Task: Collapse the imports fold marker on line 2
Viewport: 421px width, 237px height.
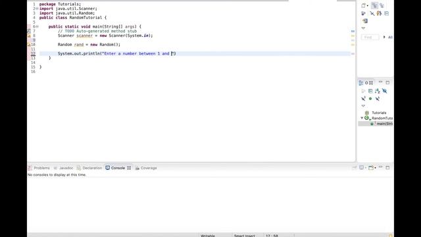Action: (x=37, y=9)
